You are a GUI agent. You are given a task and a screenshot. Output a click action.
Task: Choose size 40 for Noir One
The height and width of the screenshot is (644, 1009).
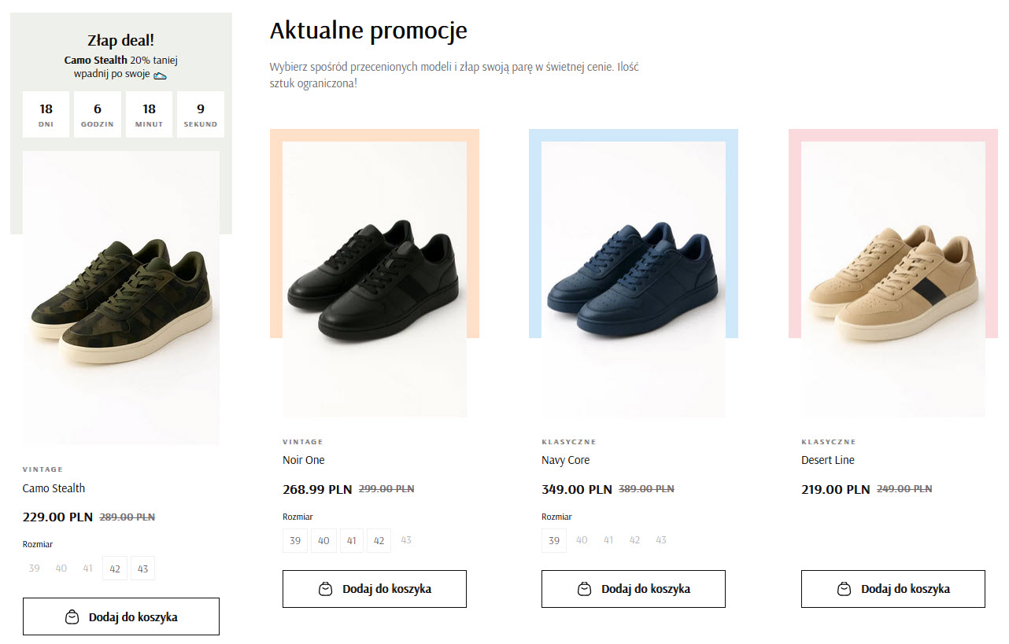pos(323,540)
